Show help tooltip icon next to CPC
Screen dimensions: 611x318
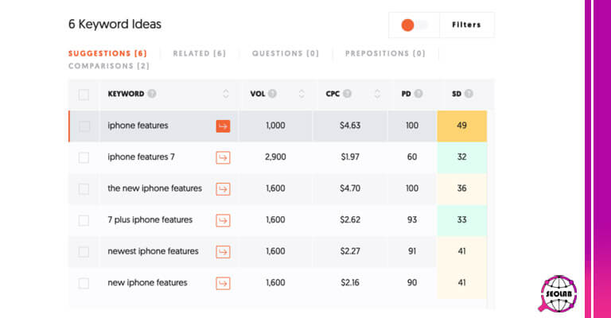(x=347, y=94)
